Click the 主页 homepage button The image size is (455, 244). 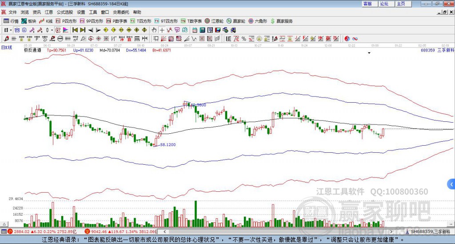[x=403, y=4]
